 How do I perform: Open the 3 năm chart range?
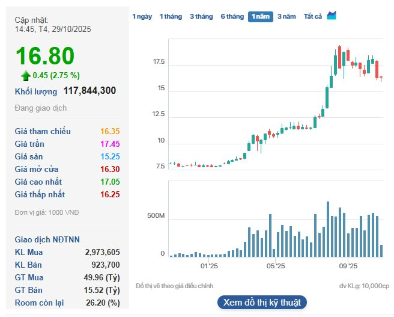pyautogui.click(x=286, y=16)
